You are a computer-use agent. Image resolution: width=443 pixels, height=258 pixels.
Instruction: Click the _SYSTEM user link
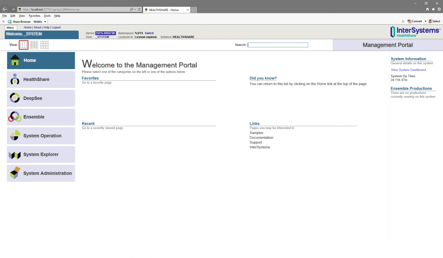[102, 37]
